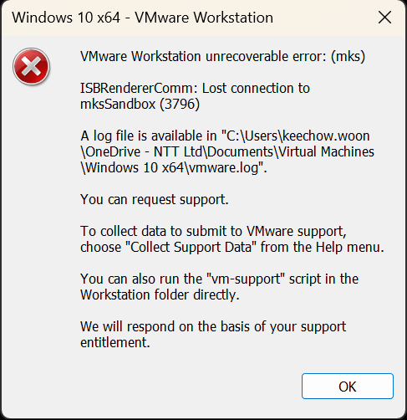Click the quoted vm-support script name

244,279
